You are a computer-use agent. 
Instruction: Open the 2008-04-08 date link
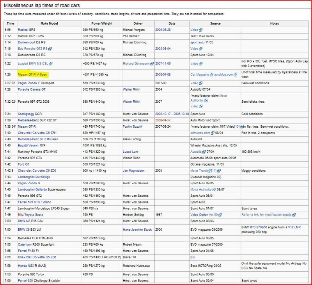(163, 75)
